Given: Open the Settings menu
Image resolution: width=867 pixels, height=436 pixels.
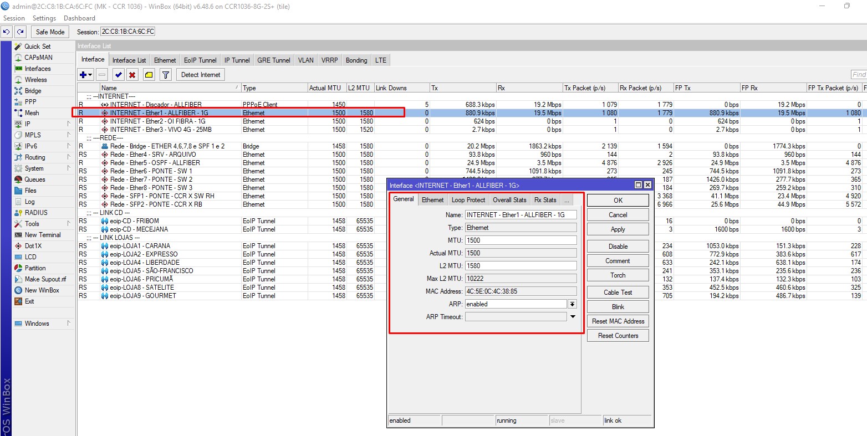Looking at the screenshot, I should coord(44,18).
